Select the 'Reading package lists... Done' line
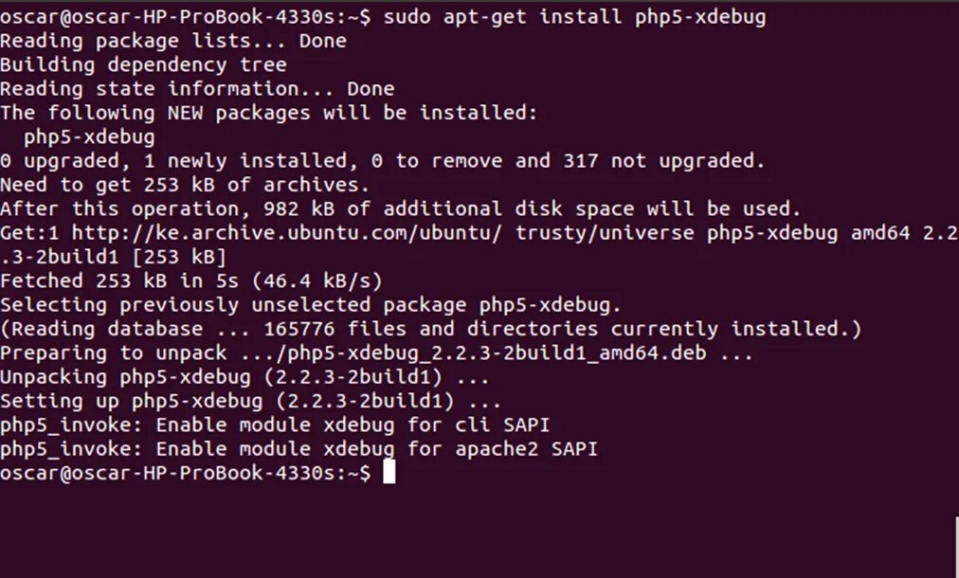The height and width of the screenshot is (578, 959). point(173,41)
